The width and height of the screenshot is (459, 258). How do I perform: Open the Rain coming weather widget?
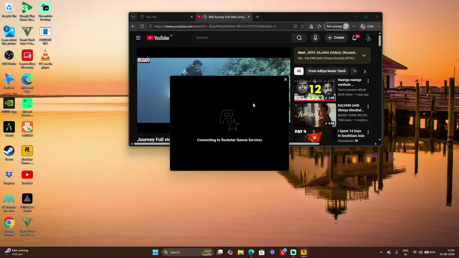point(16,252)
